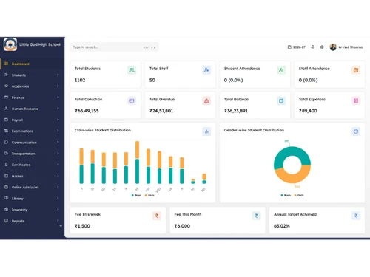370x277 pixels.
Task: Click the Communication chat bubble icon
Action: (x=6, y=142)
